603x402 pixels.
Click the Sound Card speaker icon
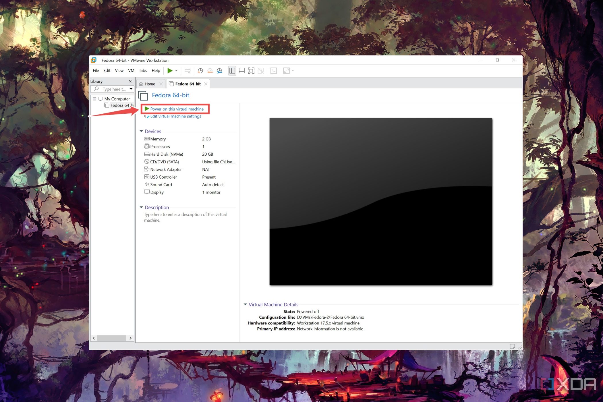pyautogui.click(x=147, y=184)
